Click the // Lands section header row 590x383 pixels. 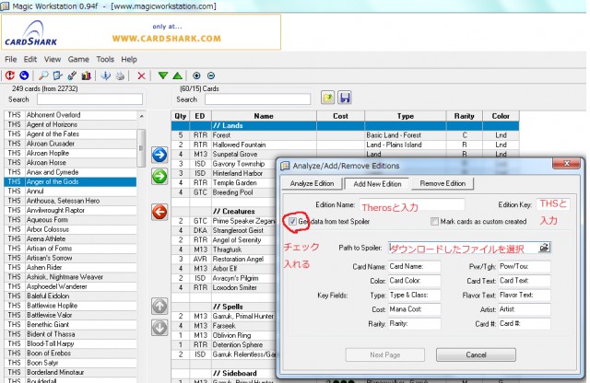coord(346,125)
